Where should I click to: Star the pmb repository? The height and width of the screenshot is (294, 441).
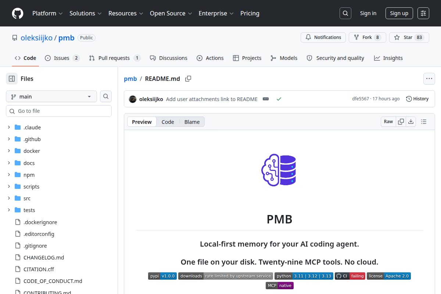click(409, 37)
